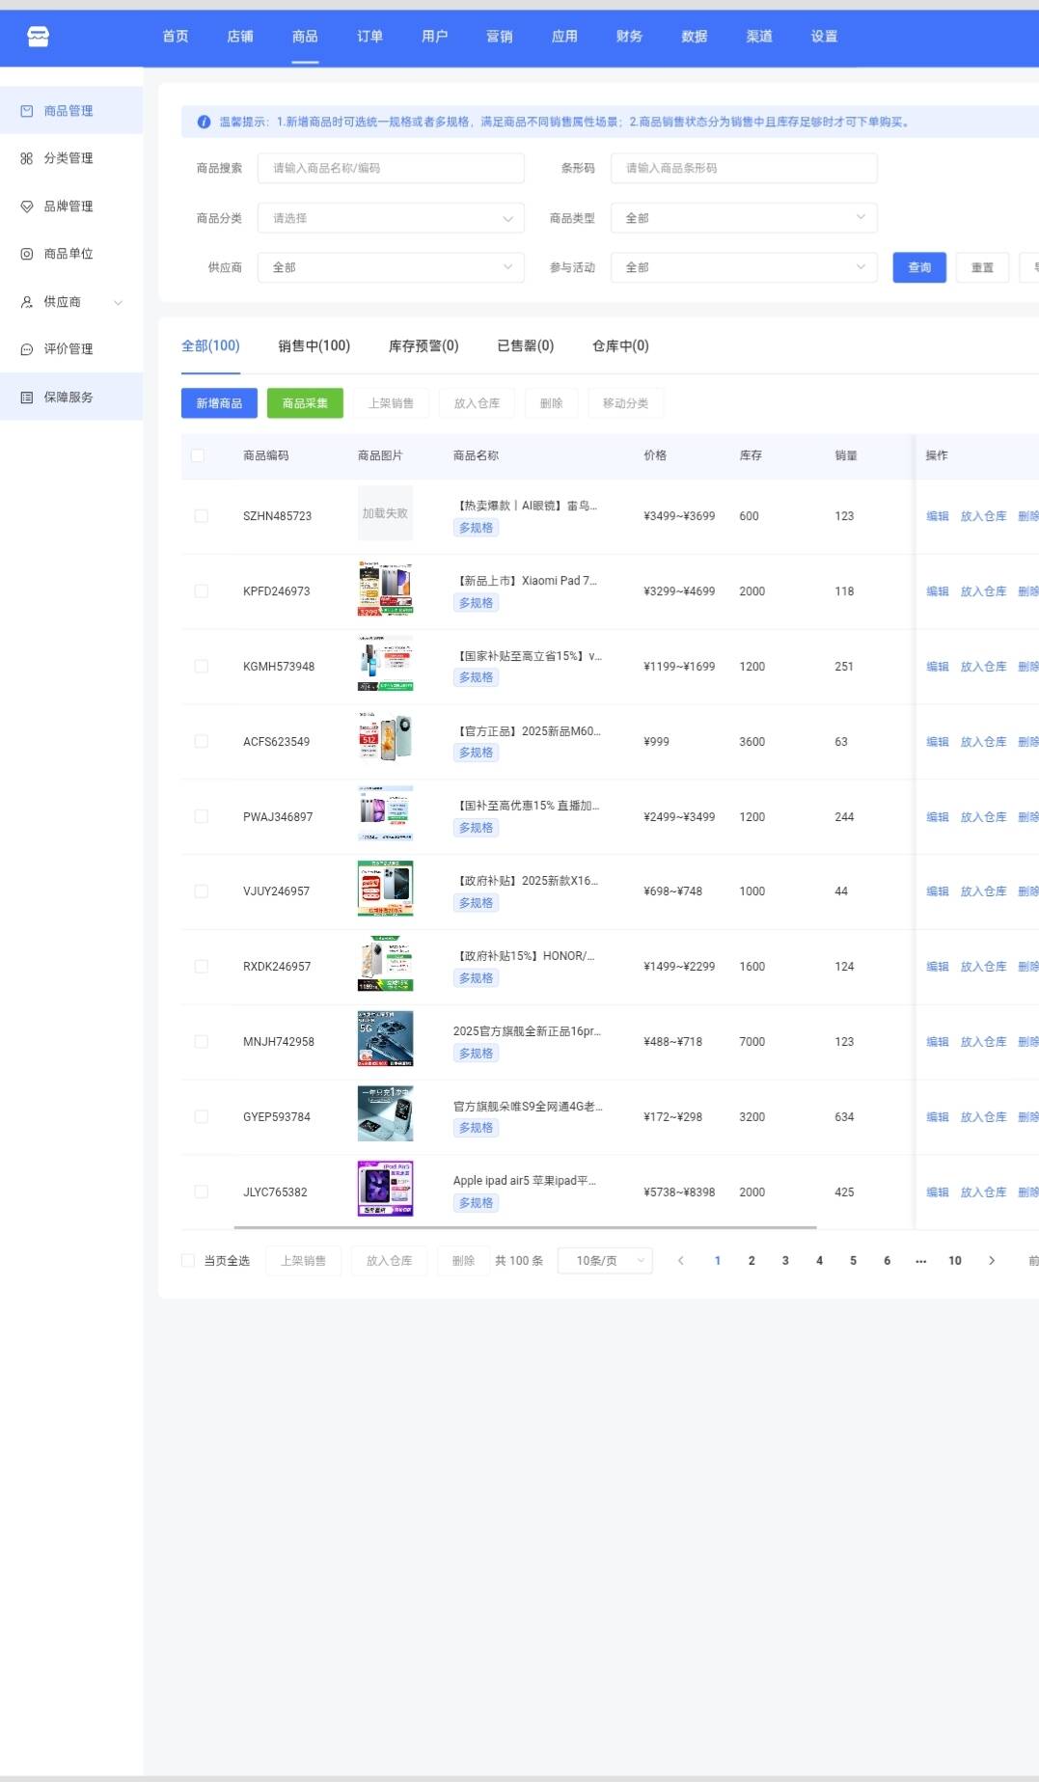Open the MNJH742958 product thumbnail
This screenshot has width=1039, height=1782.
click(385, 1038)
